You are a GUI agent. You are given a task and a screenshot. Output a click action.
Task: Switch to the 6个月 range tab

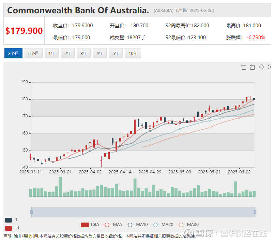point(33,53)
